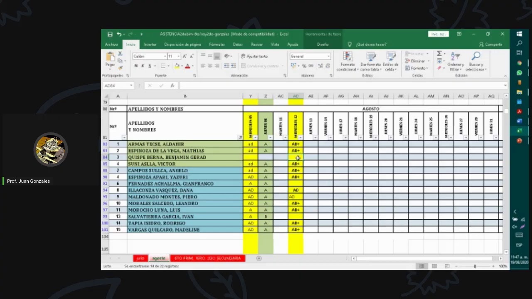The image size is (532, 299).
Task: Select the 6TO PRIM, 1ERO, 2DO SECUNDARIA sheet
Action: pos(208,258)
